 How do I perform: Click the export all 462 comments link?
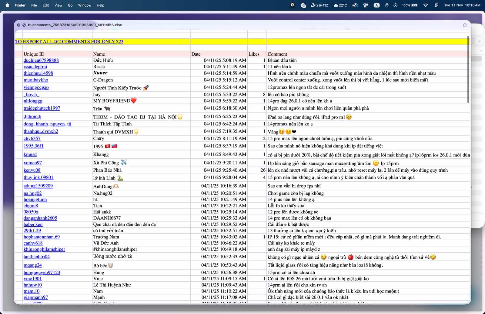point(69,42)
